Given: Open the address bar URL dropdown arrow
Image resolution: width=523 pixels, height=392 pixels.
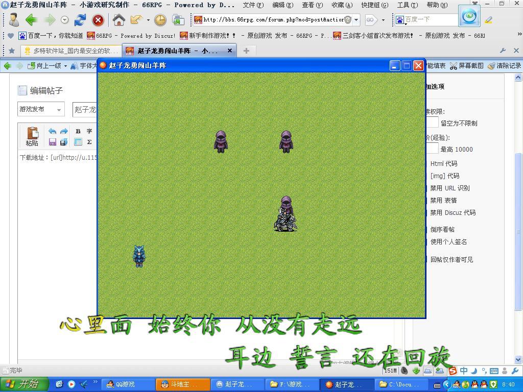Looking at the screenshot, I should click(x=356, y=20).
